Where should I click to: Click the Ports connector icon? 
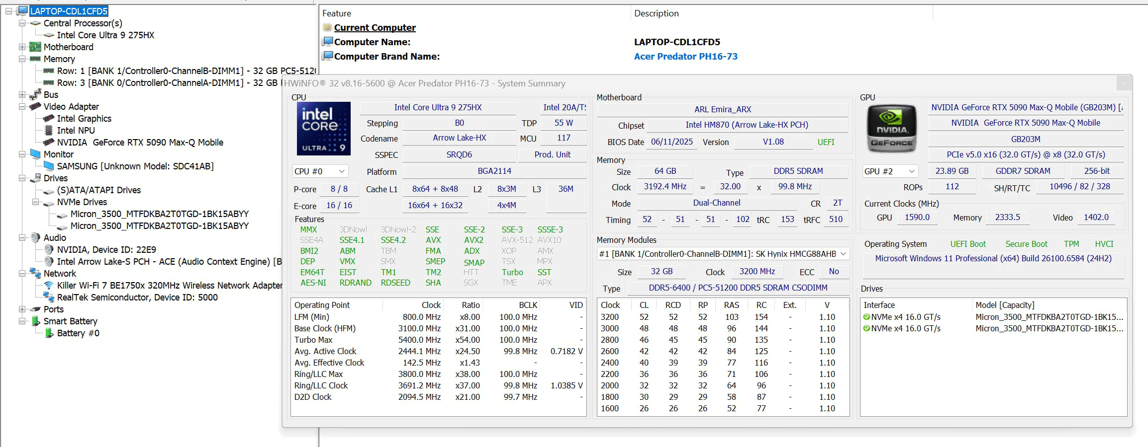point(35,309)
